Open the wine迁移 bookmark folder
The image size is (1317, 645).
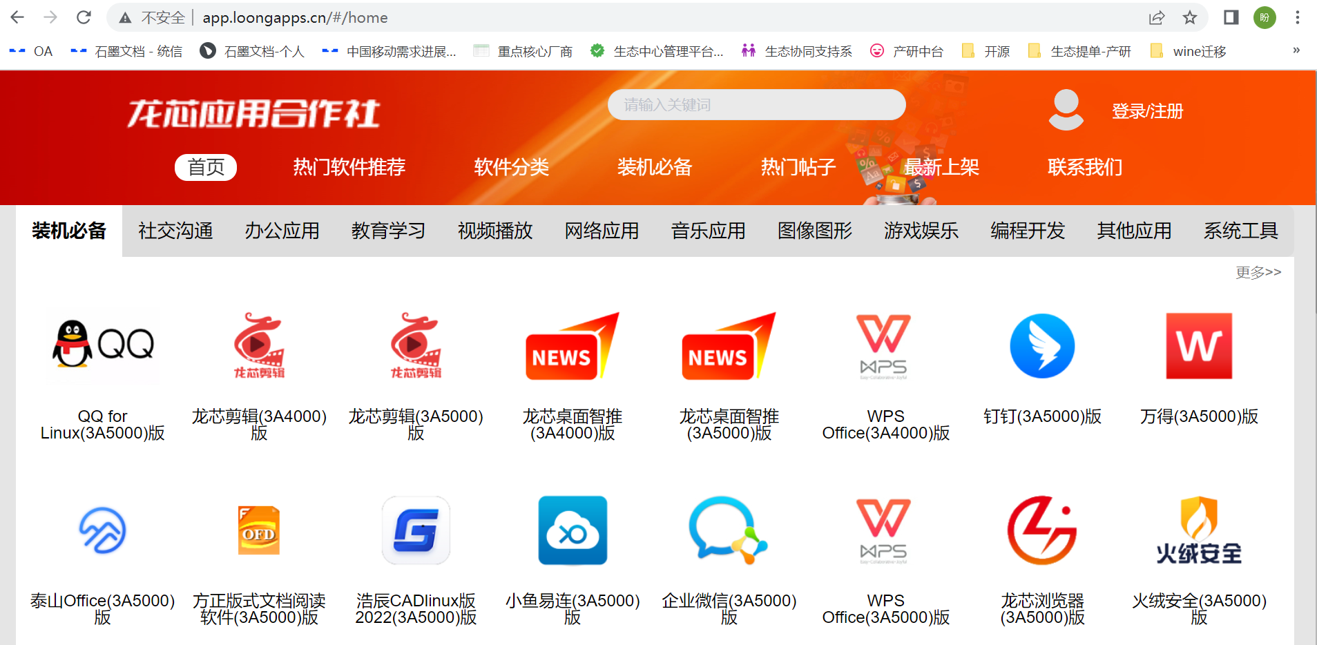(1189, 51)
